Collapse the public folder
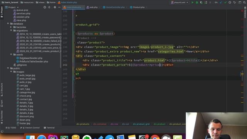247x139 pixels. point(8,68)
